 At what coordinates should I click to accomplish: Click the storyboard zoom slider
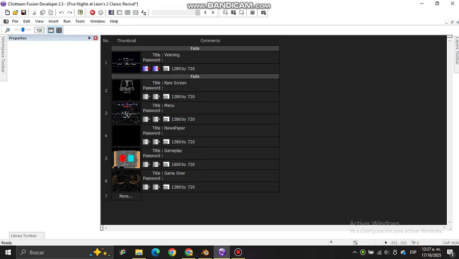[22, 30]
